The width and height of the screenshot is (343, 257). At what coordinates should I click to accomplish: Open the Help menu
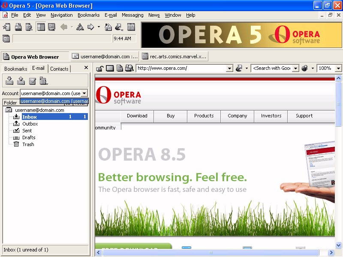click(191, 15)
